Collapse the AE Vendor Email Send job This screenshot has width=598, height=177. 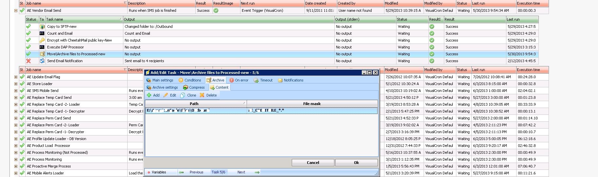tap(16, 10)
